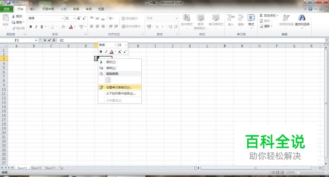The width and height of the screenshot is (329, 177).
Task: Click the 合并后居中 merge button
Action: click(131, 26)
